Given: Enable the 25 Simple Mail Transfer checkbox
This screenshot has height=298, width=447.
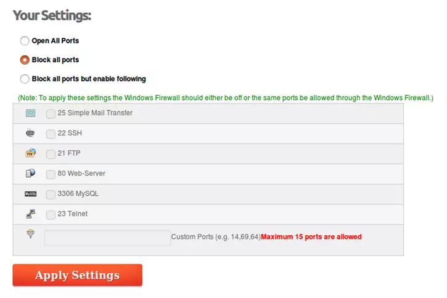Looking at the screenshot, I should [51, 114].
